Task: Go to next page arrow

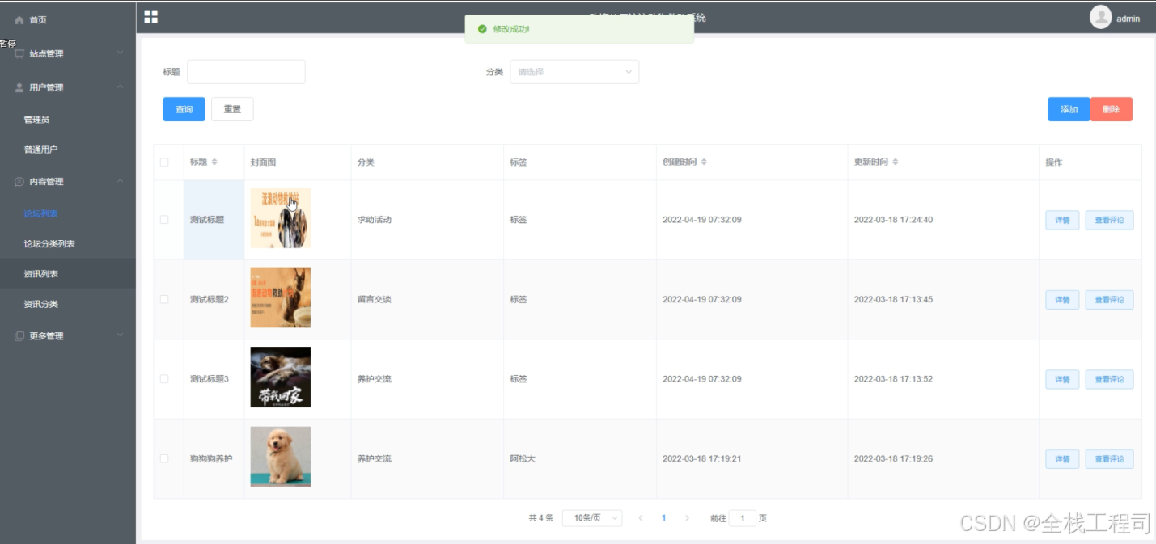Action: [x=687, y=518]
